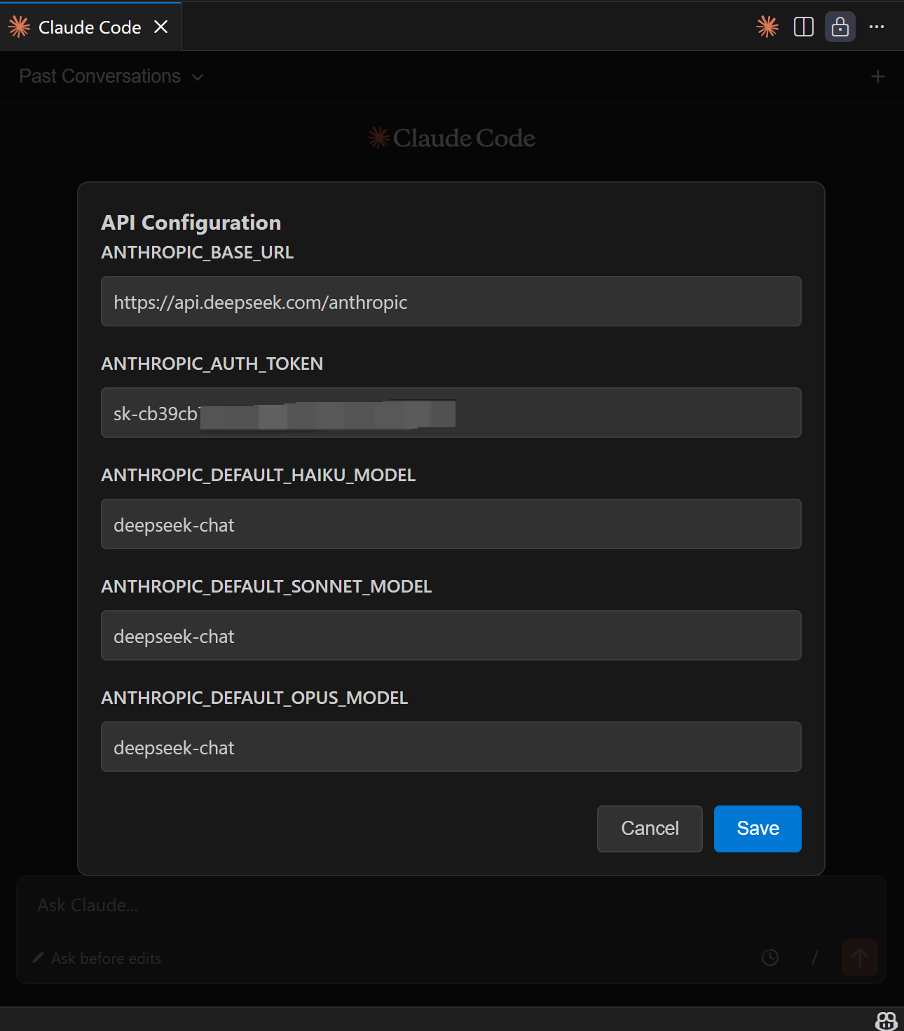This screenshot has height=1031, width=904.
Task: Select the Claude Code tab
Action: [89, 27]
